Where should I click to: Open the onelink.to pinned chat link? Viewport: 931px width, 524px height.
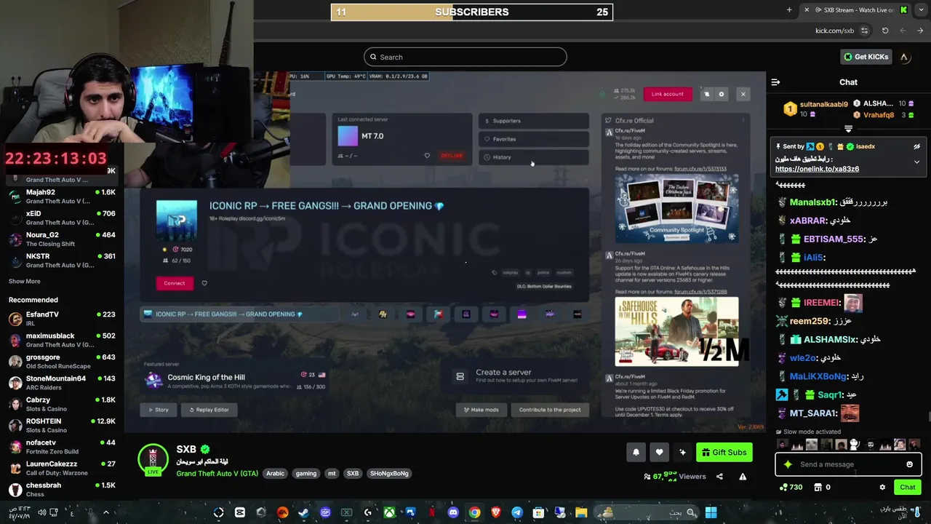(817, 169)
